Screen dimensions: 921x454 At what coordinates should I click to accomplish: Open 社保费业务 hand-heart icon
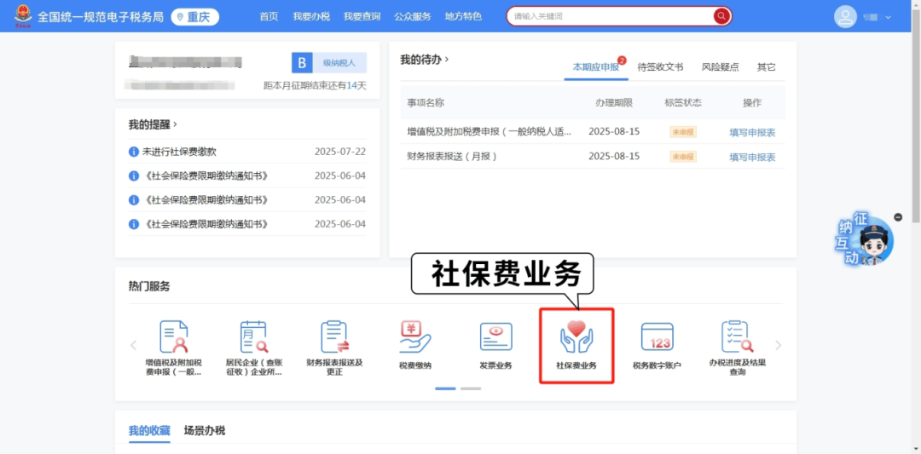pyautogui.click(x=576, y=337)
